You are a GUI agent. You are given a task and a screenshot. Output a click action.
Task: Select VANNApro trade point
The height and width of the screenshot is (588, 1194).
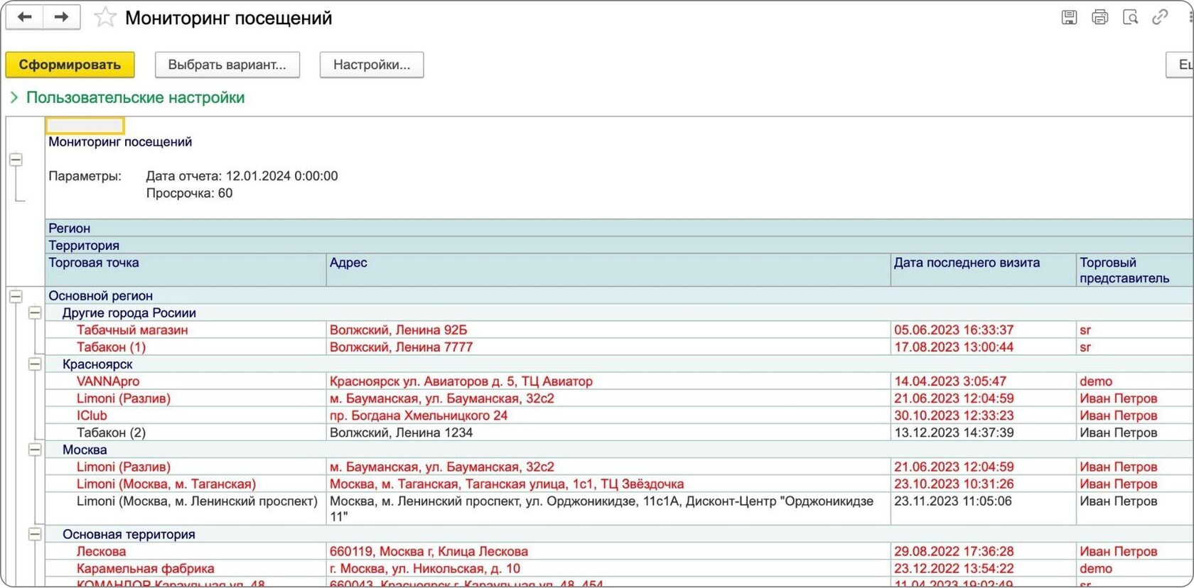coord(108,381)
